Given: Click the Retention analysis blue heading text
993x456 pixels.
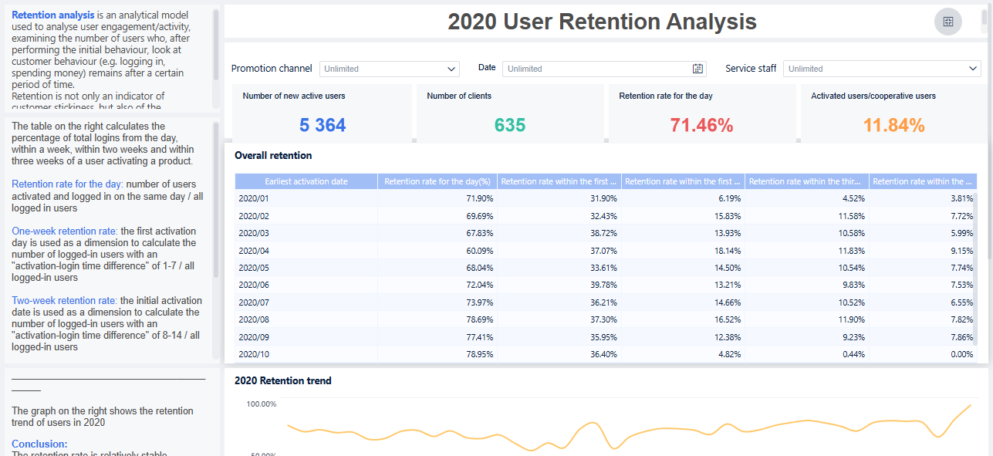Looking at the screenshot, I should [53, 15].
